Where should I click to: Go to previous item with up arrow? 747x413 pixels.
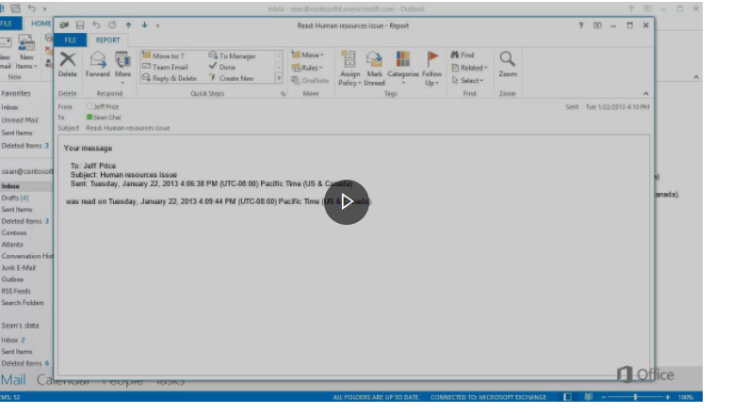pyautogui.click(x=128, y=25)
